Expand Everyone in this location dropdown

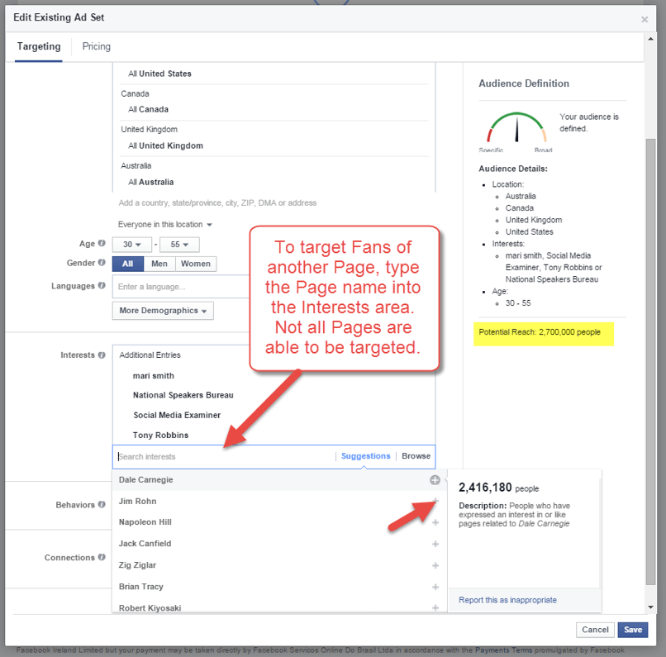164,224
